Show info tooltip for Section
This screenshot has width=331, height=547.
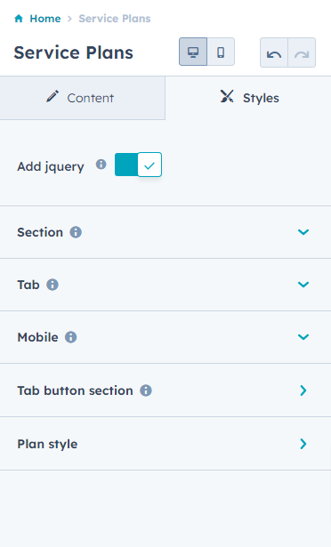pos(76,232)
